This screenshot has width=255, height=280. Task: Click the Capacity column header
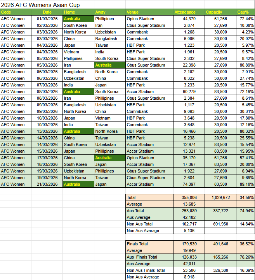click(x=220, y=12)
